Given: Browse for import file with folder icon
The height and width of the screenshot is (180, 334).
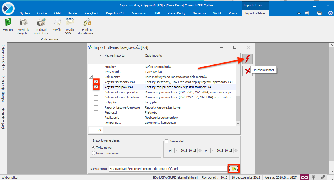Looking at the screenshot, I should pyautogui.click(x=233, y=168).
